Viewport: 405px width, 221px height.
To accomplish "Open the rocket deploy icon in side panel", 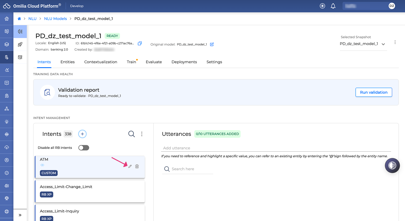I will click(20, 44).
